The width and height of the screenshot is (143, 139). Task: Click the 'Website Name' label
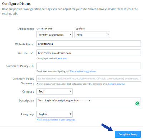pos(25,44)
